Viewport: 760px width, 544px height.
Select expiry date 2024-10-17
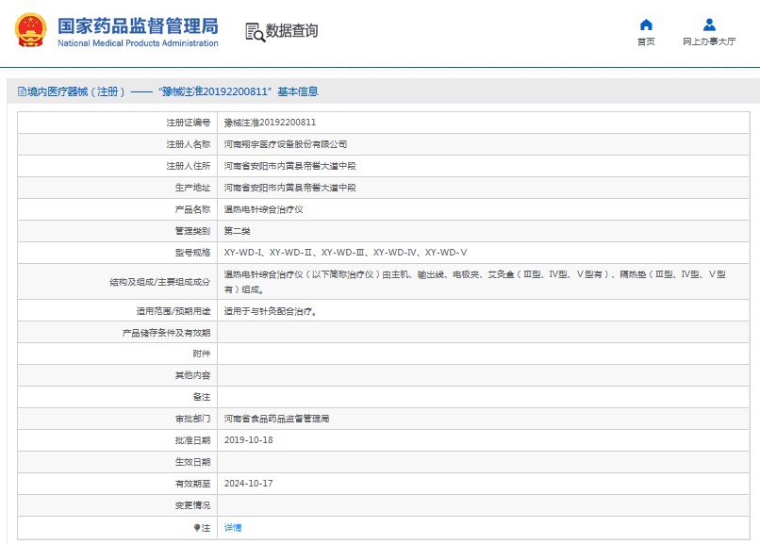coord(249,484)
